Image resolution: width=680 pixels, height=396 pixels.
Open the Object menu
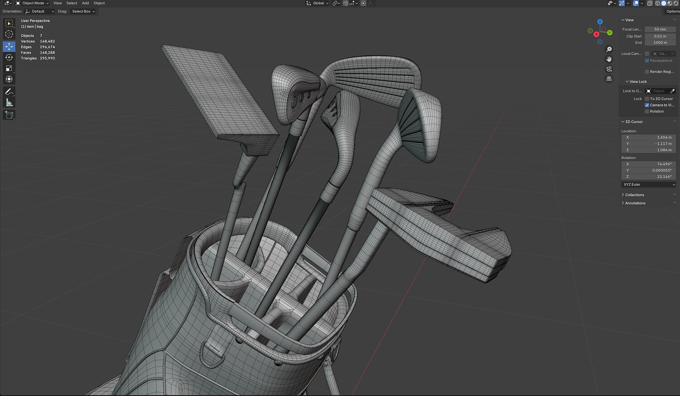pos(99,3)
